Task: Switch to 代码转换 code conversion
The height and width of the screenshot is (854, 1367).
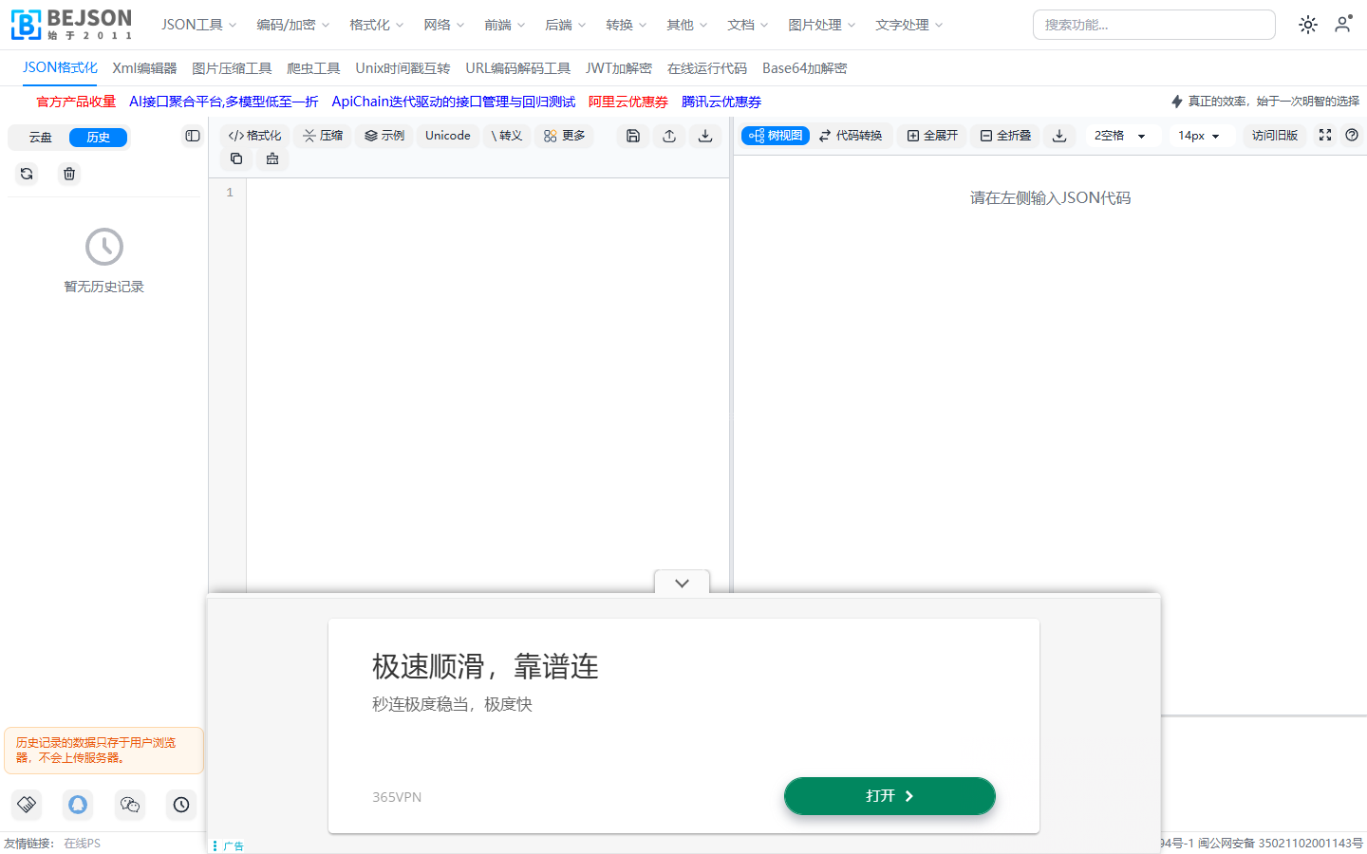Action: click(x=851, y=136)
